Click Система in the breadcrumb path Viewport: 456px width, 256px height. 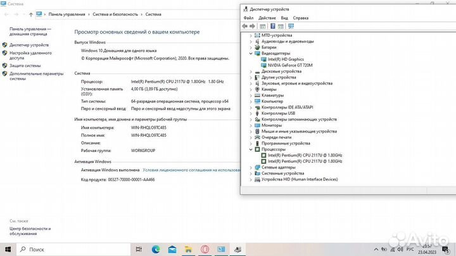(153, 14)
